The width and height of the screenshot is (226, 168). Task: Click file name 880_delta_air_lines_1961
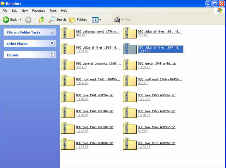pos(160,31)
